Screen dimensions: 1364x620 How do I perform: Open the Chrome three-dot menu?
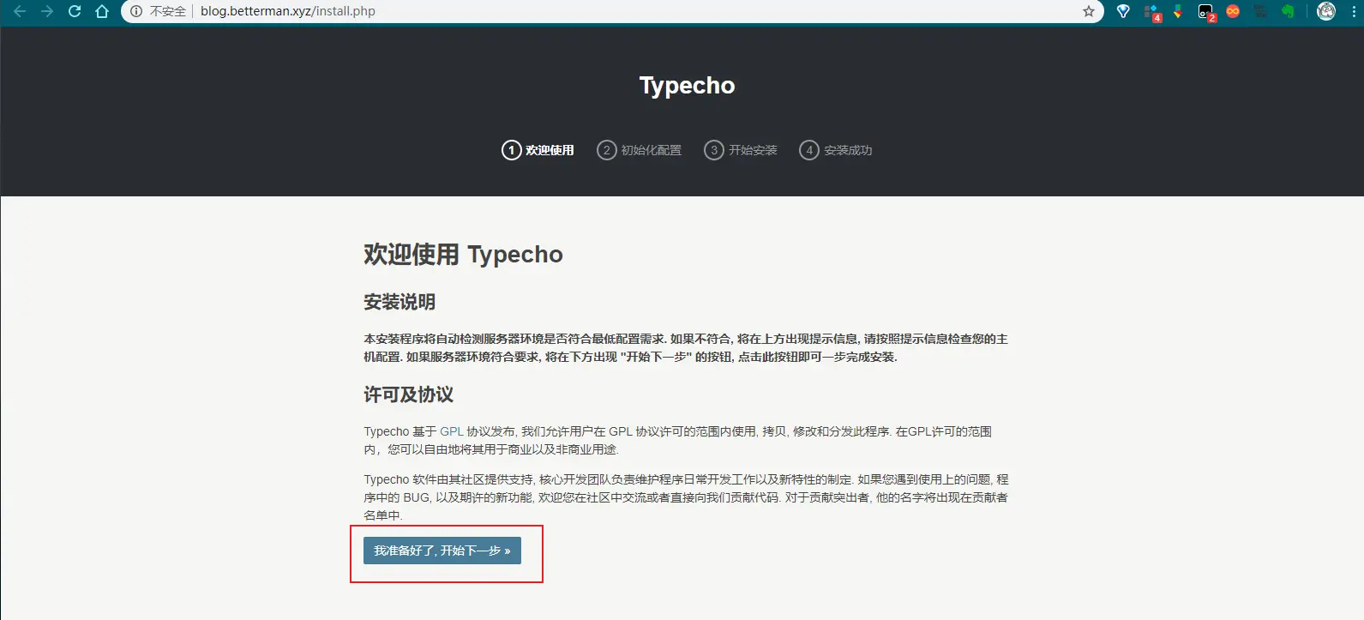[1354, 11]
